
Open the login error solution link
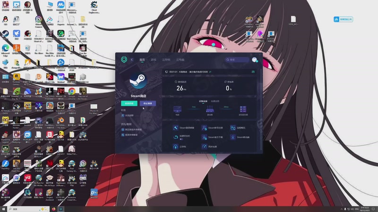point(129,135)
